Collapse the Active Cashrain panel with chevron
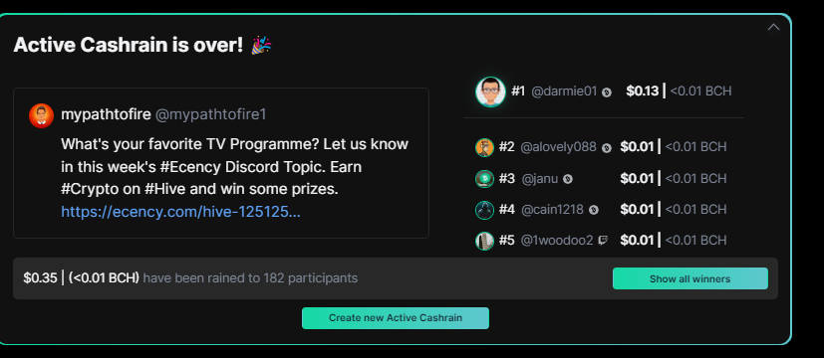This screenshot has width=824, height=358. (773, 27)
